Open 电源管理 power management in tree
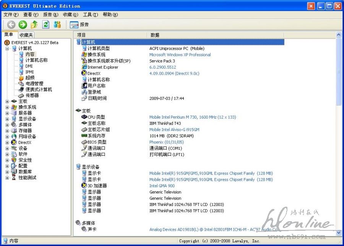344x246 pixels. (x=34, y=84)
